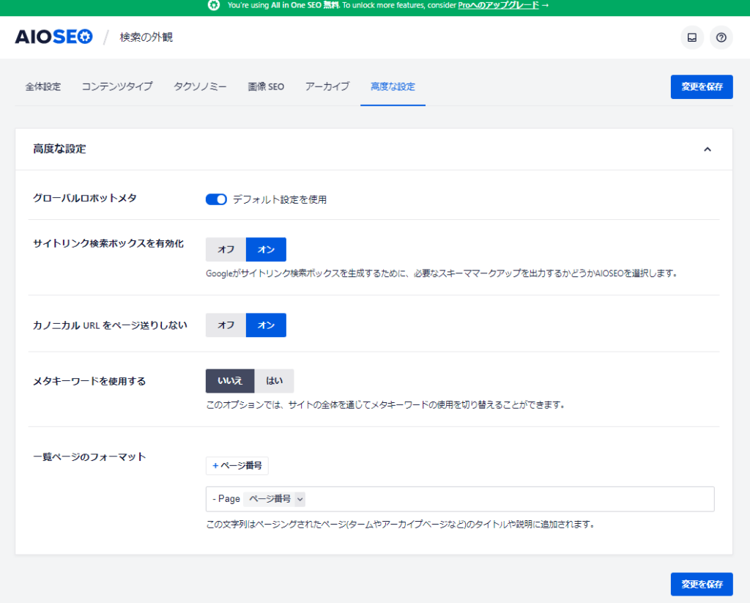Viewport: 750px width, 603px height.
Task: Toggle the グローバルロボットメタ default settings switch
Action: [x=216, y=199]
